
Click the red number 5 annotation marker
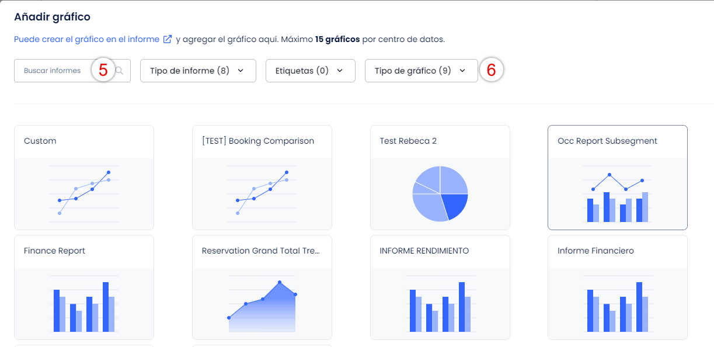pyautogui.click(x=103, y=70)
